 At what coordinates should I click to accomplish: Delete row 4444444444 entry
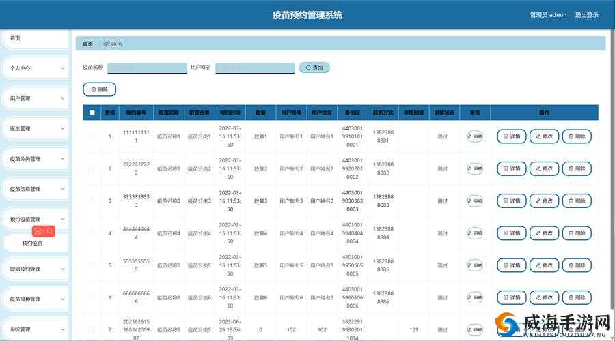tap(577, 233)
